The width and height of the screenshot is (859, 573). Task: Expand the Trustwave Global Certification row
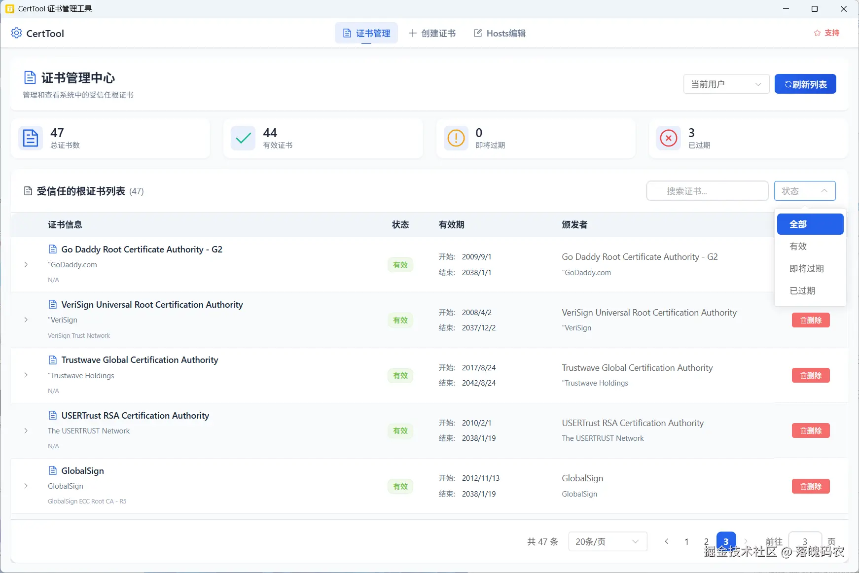(26, 375)
